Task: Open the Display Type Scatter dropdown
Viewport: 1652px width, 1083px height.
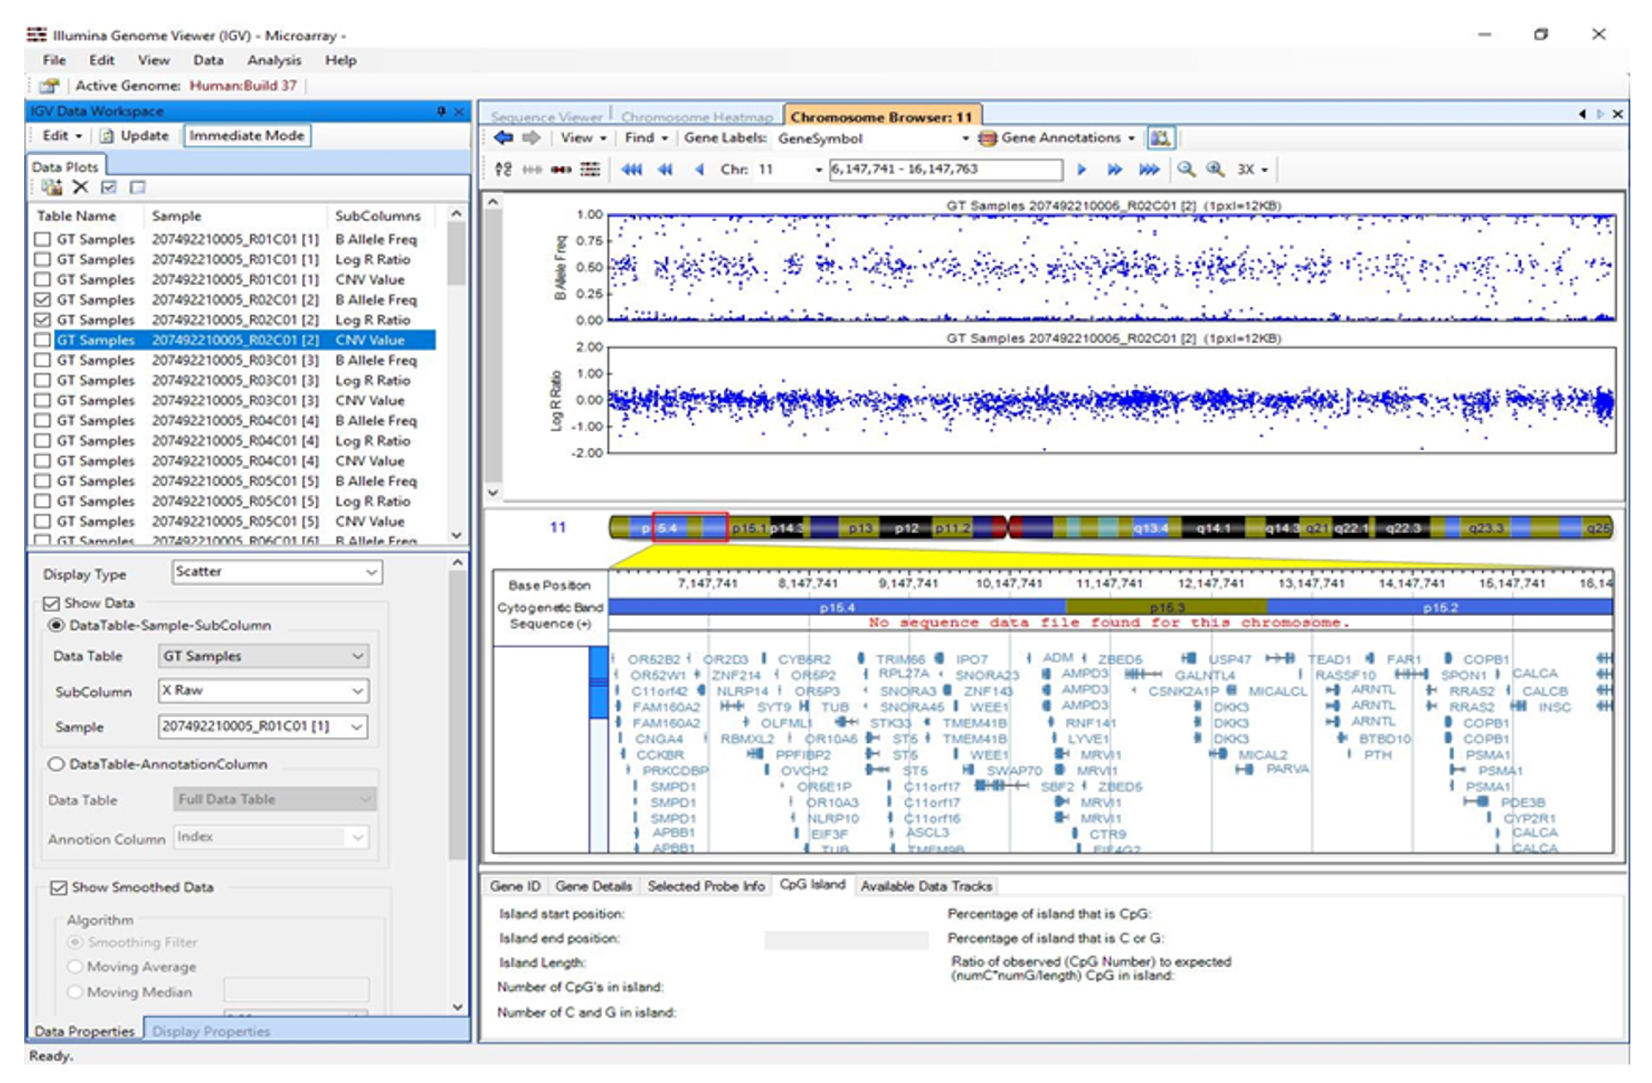Action: [277, 572]
